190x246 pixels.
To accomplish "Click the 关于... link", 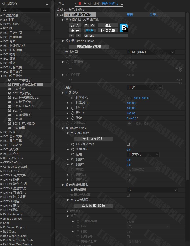I will pyautogui.click(x=154, y=15).
